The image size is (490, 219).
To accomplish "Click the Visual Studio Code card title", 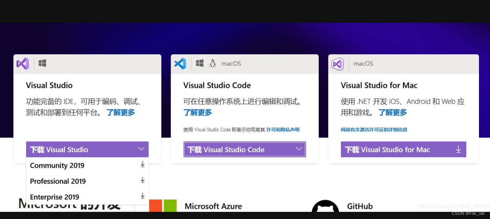I will tap(217, 85).
